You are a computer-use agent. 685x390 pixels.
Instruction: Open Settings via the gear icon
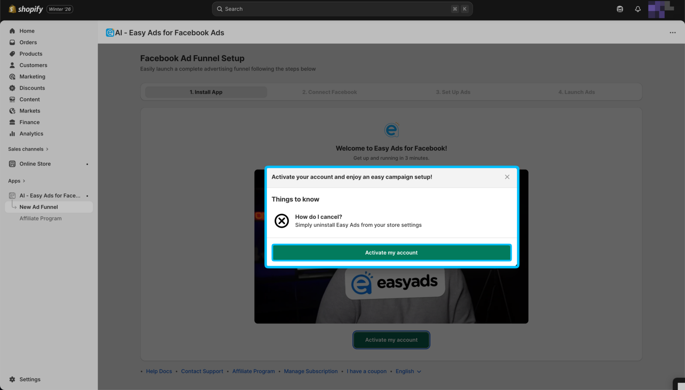[12, 379]
